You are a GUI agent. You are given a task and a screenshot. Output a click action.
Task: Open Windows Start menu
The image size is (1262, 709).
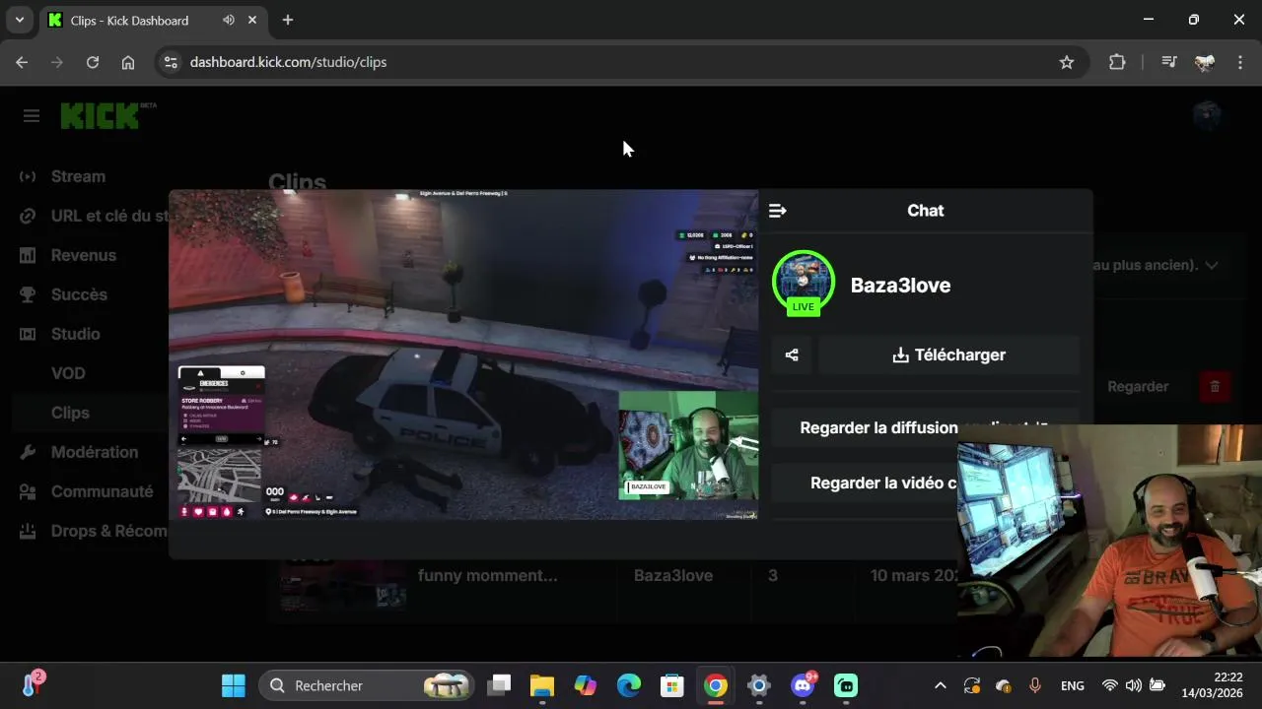[x=234, y=685]
